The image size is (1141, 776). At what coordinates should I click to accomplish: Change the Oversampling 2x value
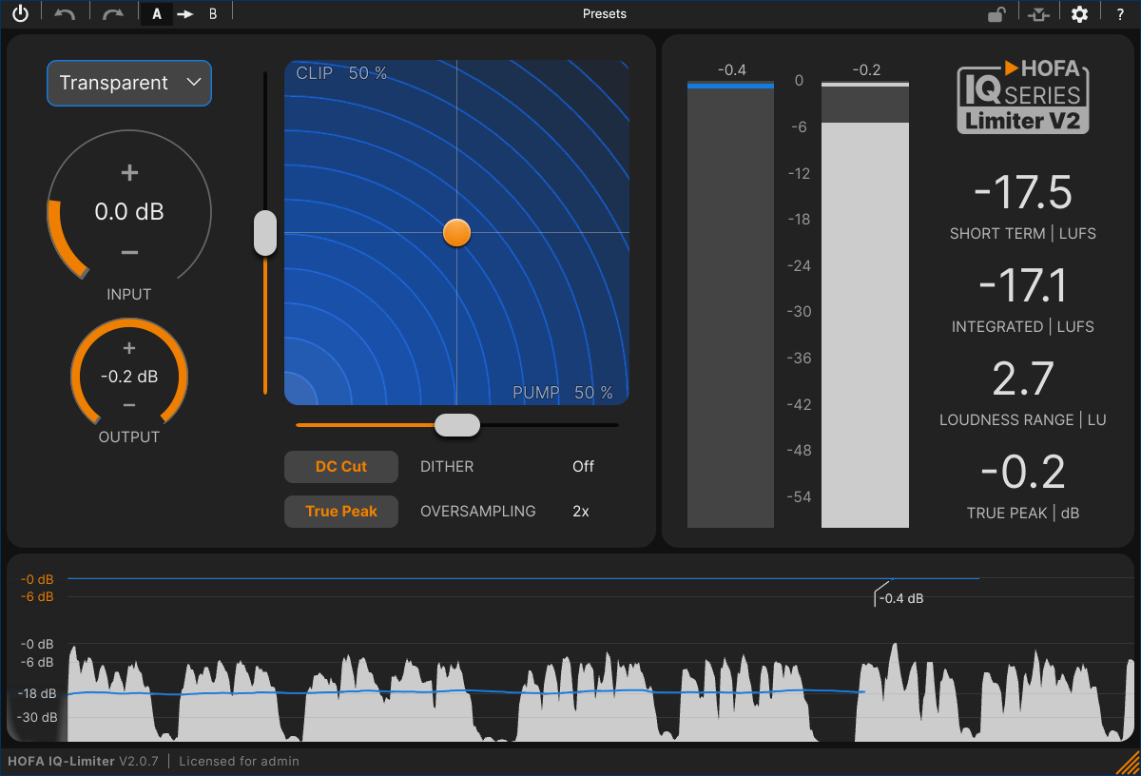581,512
